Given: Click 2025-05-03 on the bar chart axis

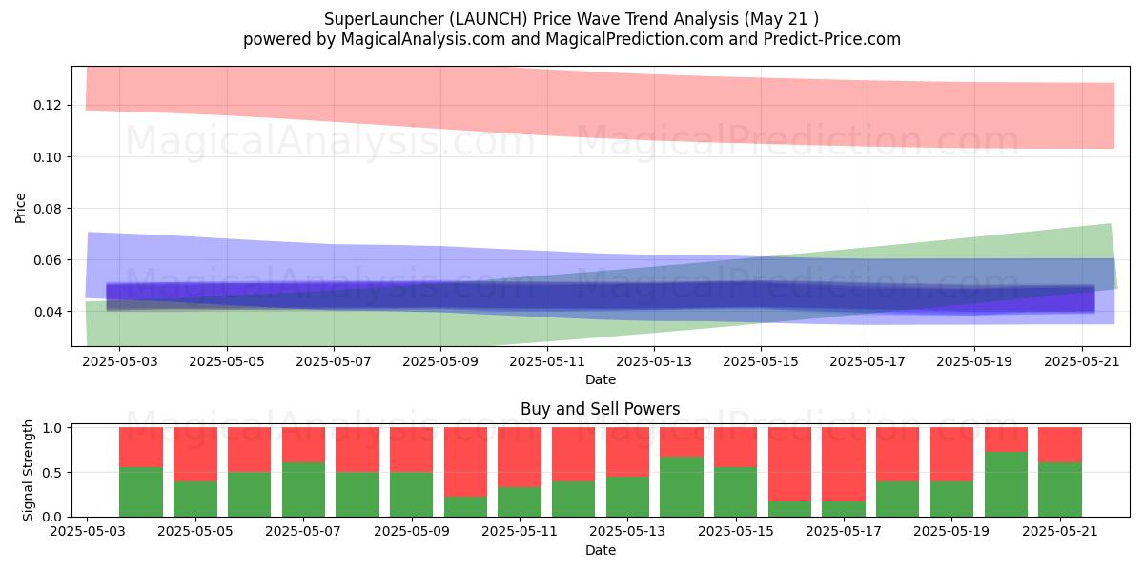Looking at the screenshot, I should [87, 533].
